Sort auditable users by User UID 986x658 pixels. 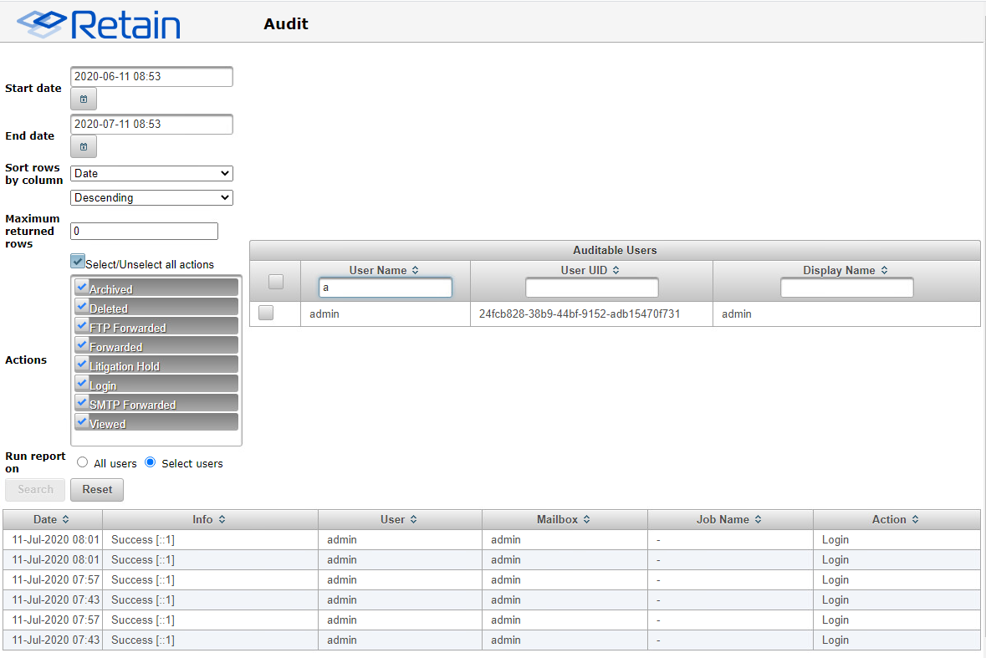click(590, 270)
